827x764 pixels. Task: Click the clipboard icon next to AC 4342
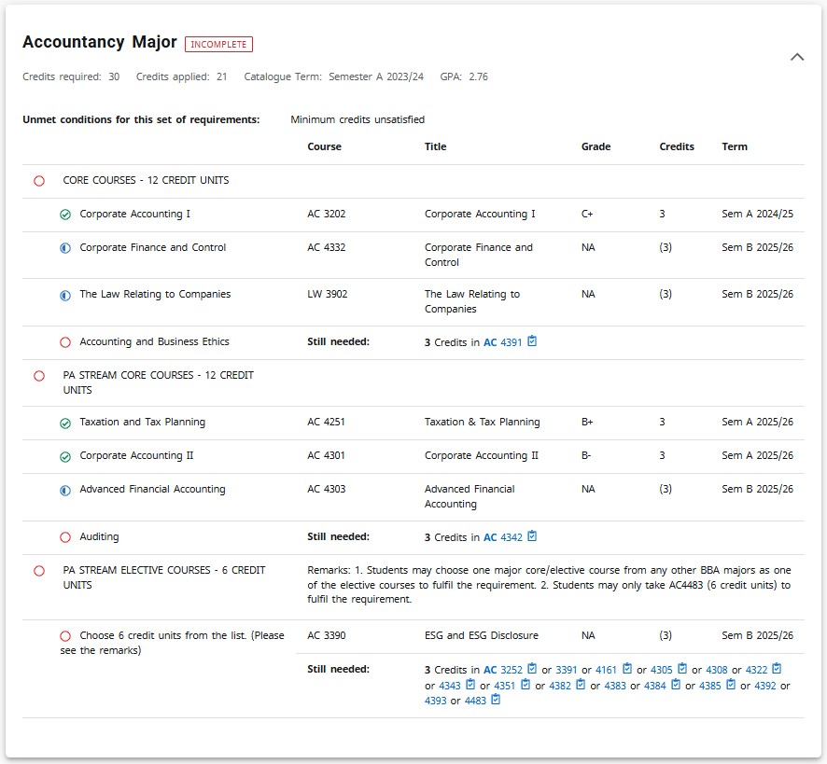(532, 536)
